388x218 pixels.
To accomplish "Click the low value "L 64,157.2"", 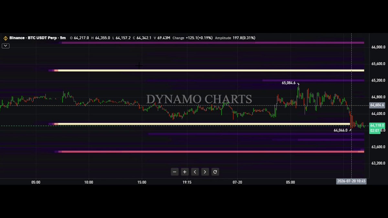I will pyautogui.click(x=122, y=38).
